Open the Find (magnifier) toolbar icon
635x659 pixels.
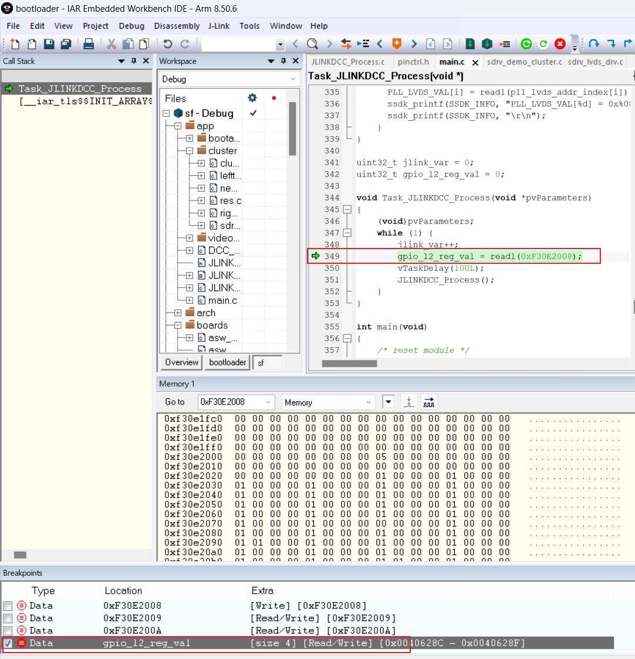(x=313, y=43)
